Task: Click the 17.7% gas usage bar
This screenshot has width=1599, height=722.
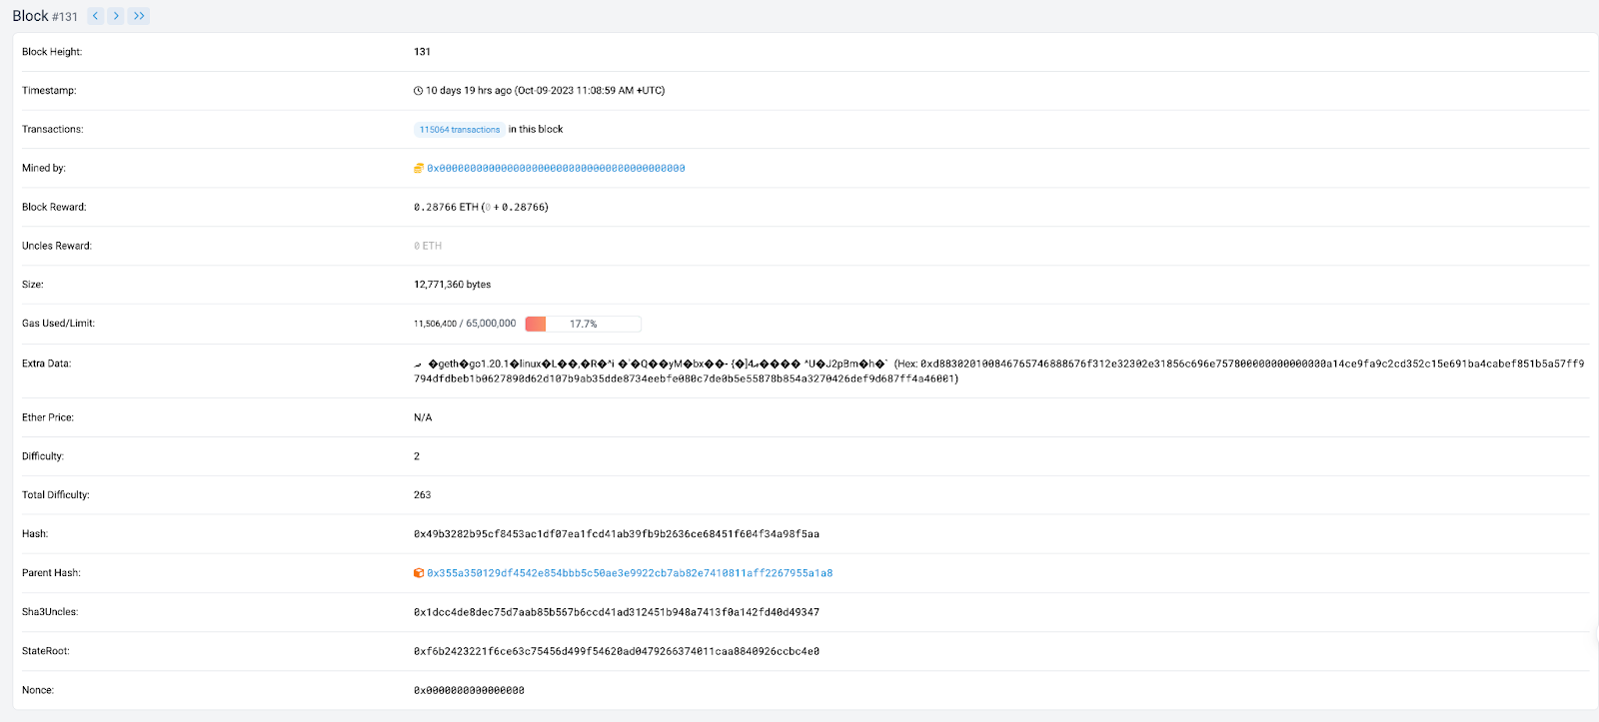Action: pos(583,324)
